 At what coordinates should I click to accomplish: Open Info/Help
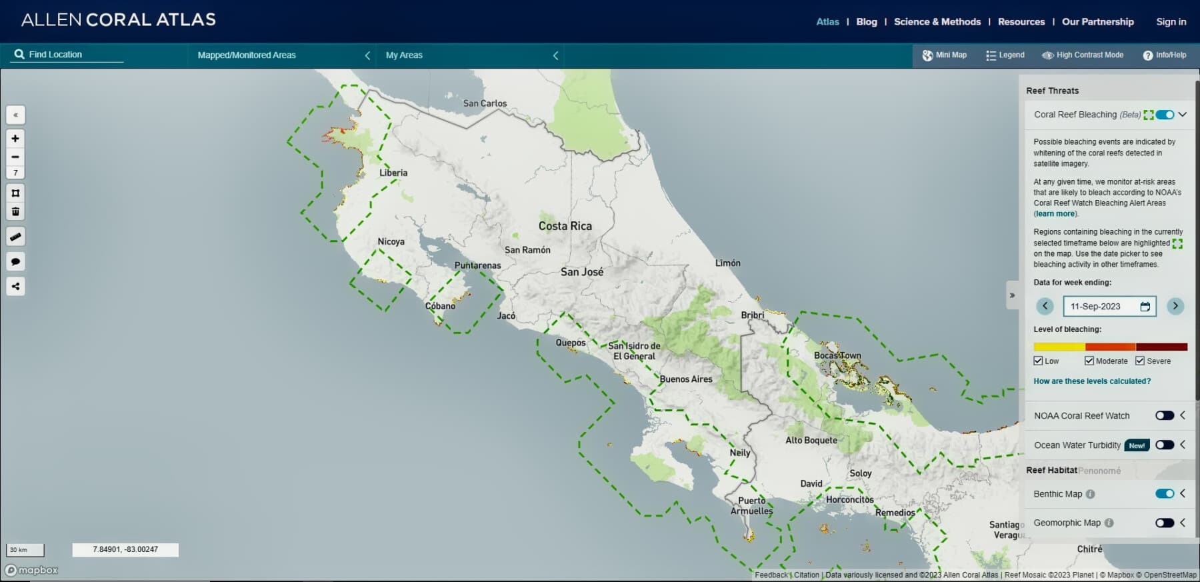1164,55
